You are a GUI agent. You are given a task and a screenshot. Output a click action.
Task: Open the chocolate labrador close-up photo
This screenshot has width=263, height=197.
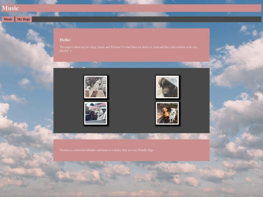tap(167, 87)
